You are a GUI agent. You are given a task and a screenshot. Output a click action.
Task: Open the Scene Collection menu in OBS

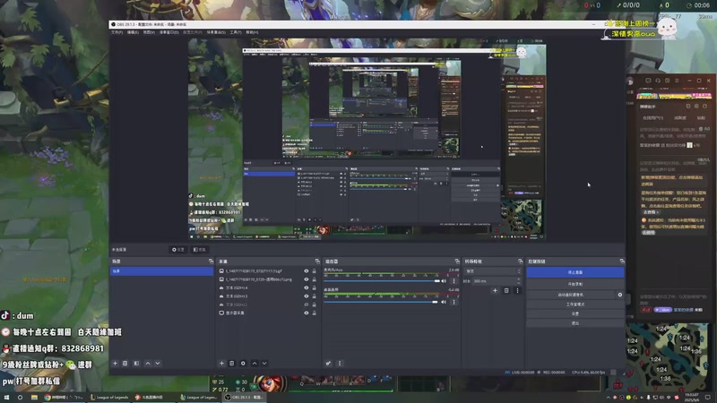click(216, 32)
